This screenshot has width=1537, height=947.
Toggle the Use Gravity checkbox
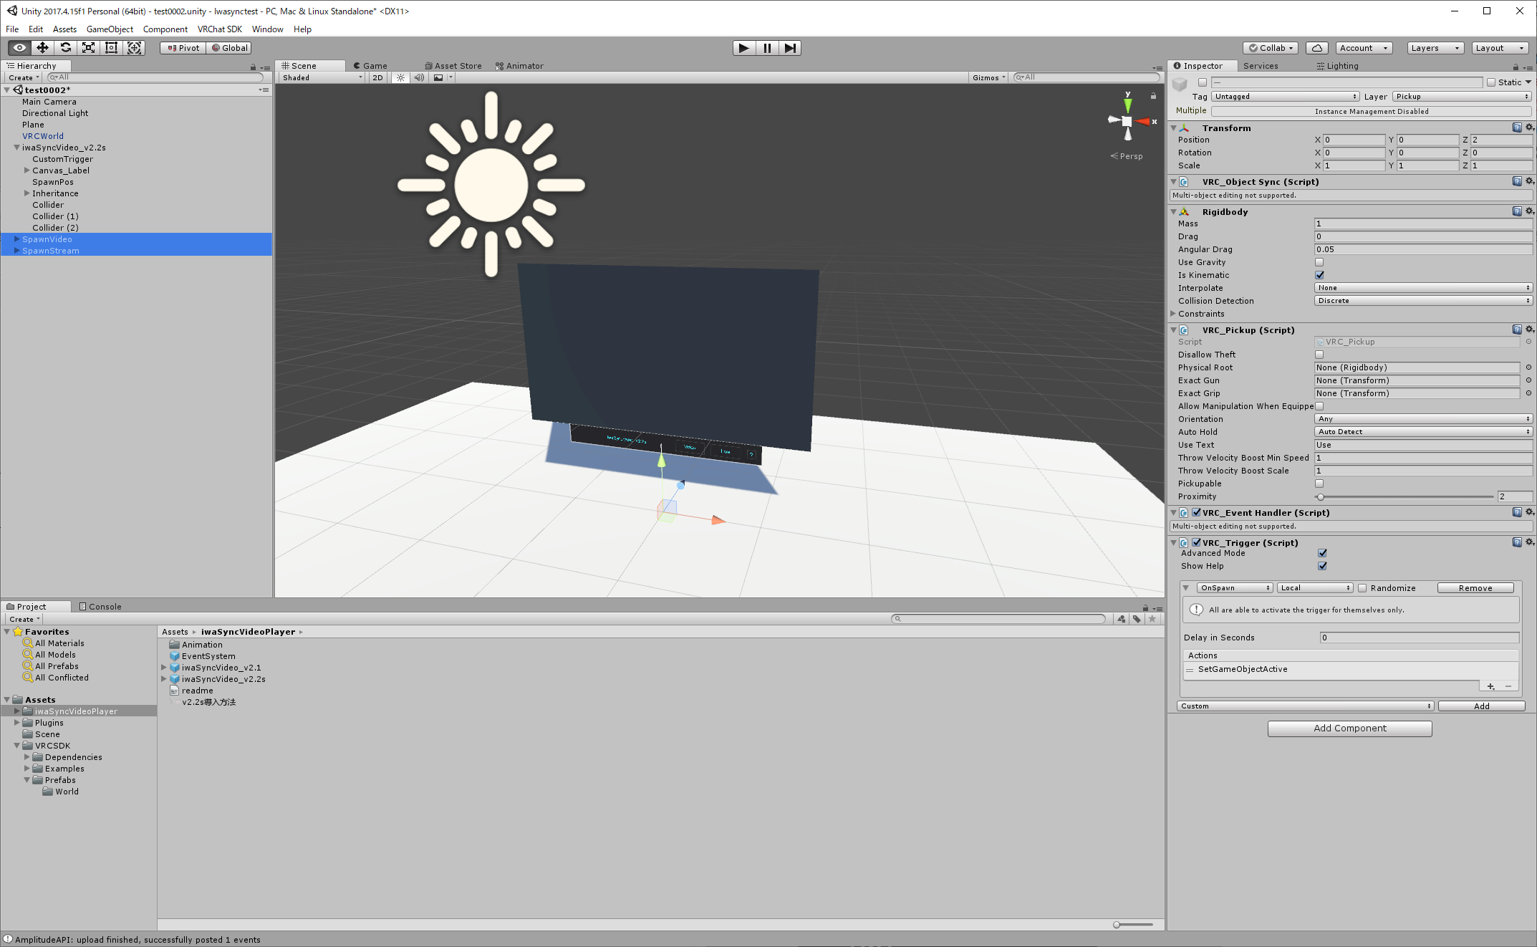(x=1319, y=262)
